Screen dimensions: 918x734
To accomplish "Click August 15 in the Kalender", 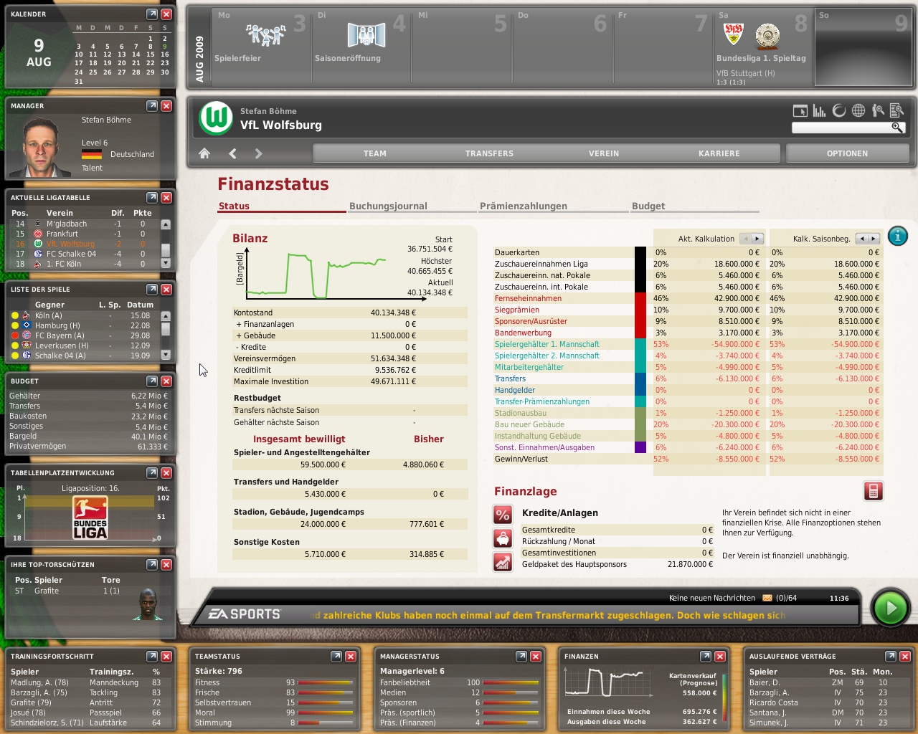I will click(x=151, y=54).
